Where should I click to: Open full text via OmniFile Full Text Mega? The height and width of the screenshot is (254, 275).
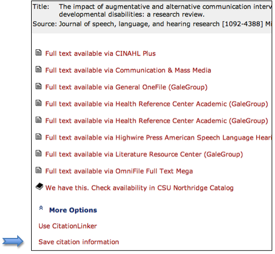pos(119,171)
